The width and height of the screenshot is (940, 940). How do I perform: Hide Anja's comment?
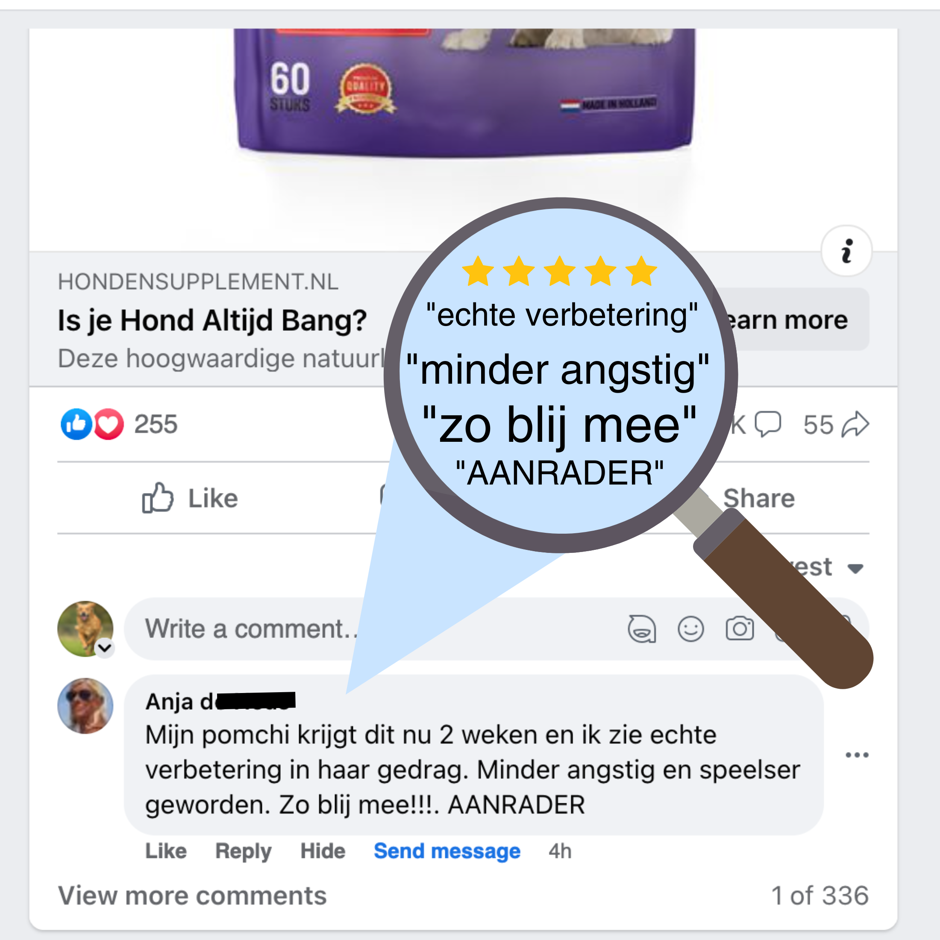pyautogui.click(x=323, y=852)
